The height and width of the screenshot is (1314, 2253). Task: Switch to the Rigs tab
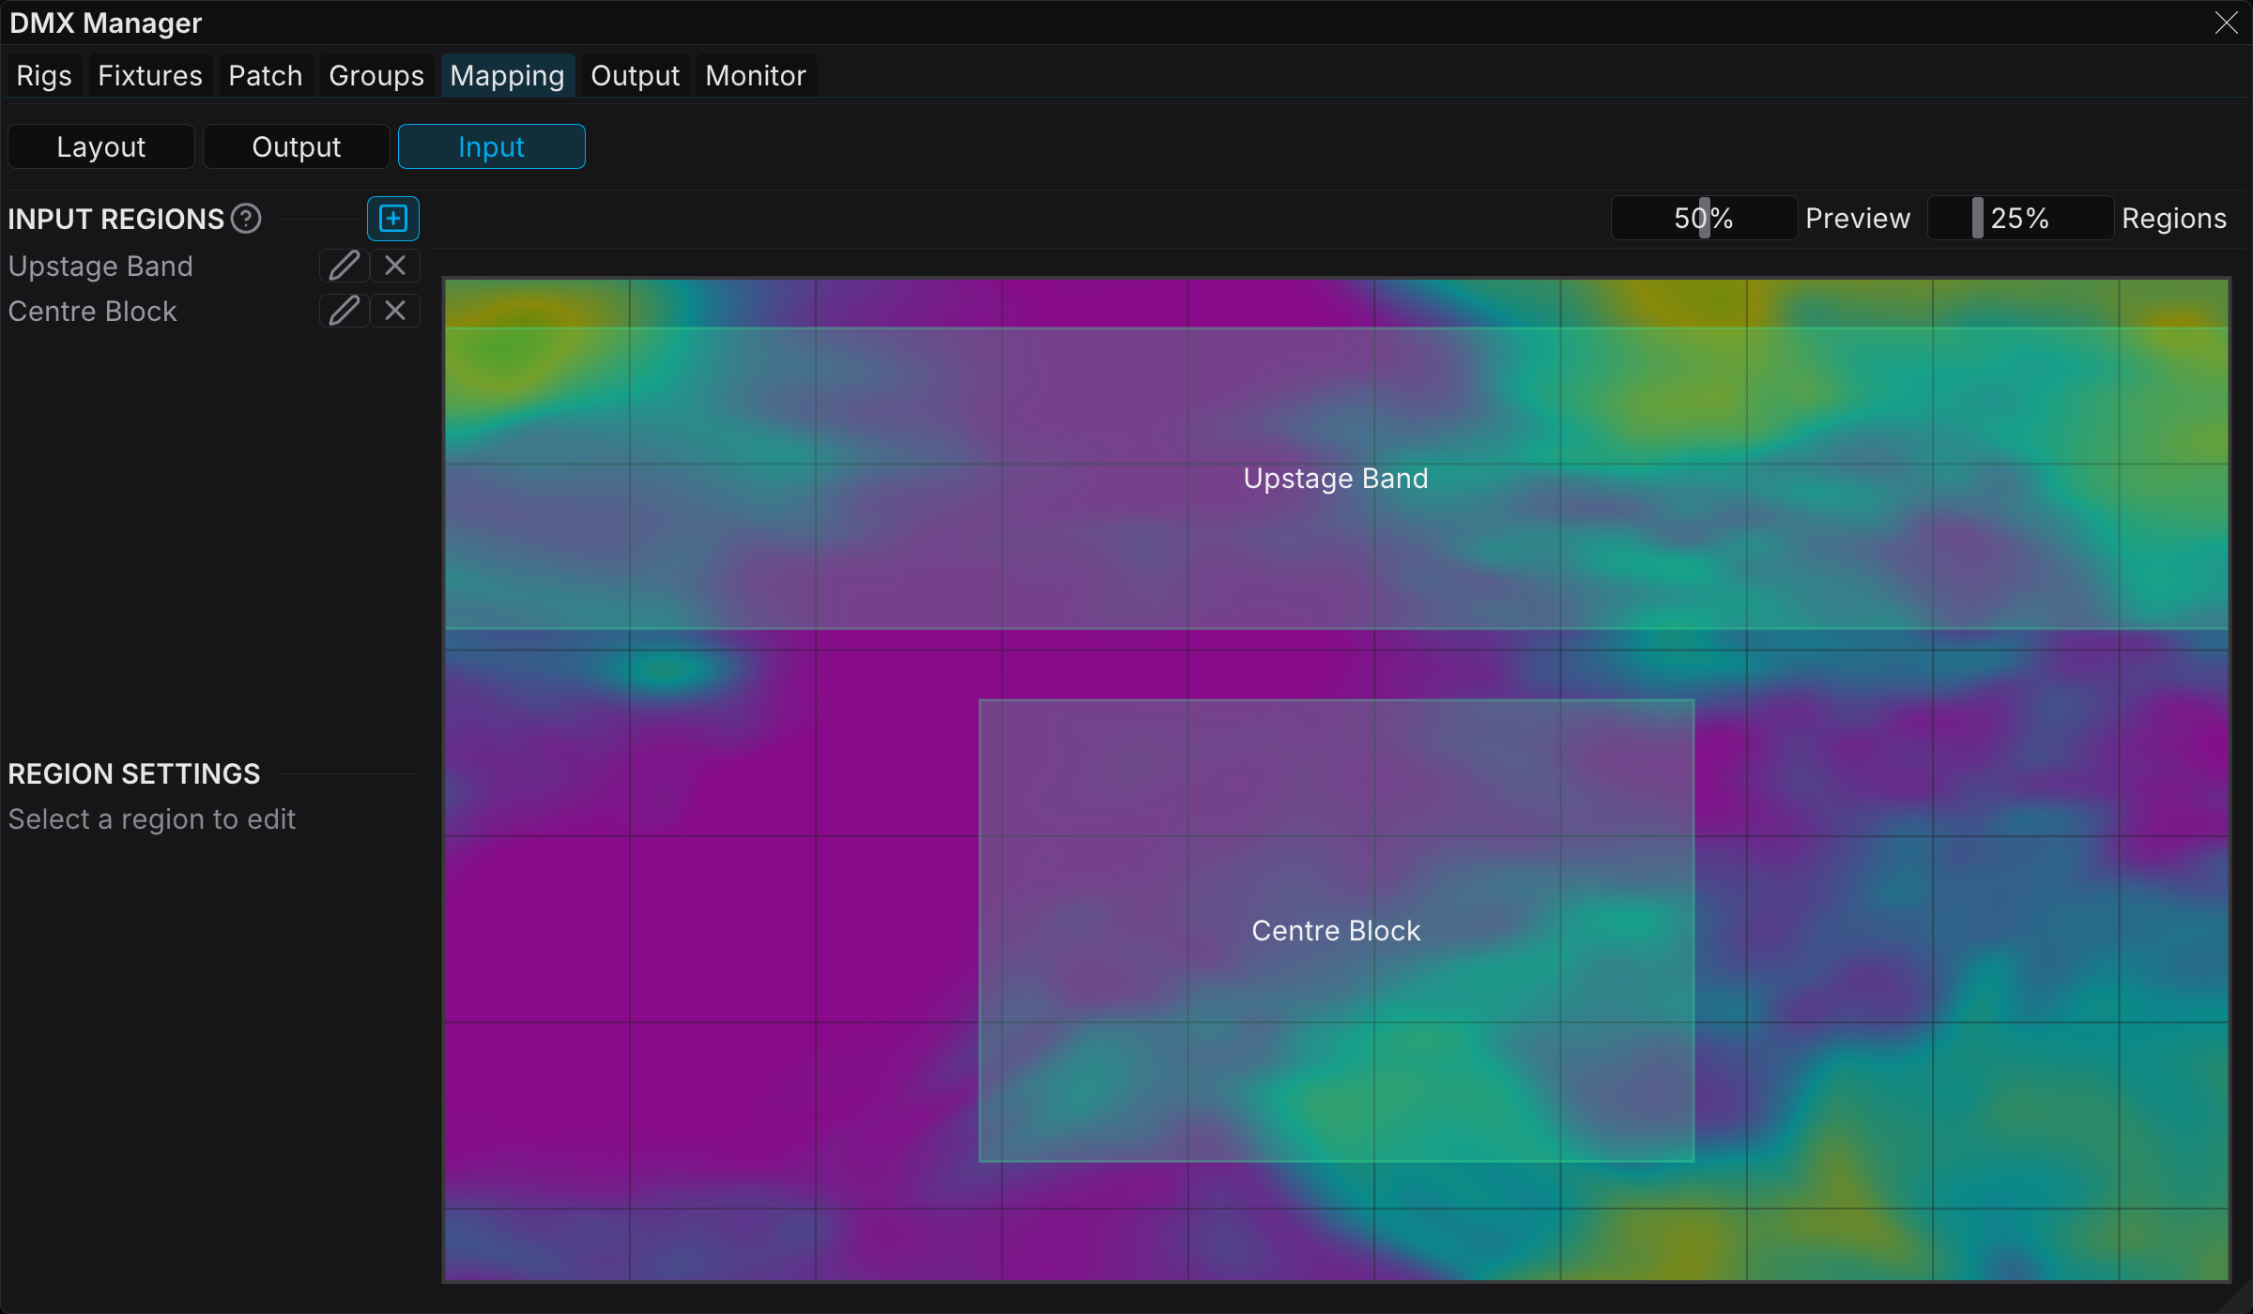(44, 75)
